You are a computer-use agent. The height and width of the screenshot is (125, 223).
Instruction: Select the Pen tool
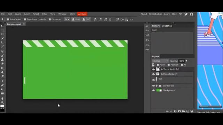click(2, 85)
